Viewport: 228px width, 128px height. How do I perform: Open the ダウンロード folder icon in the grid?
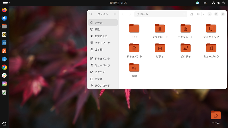coord(160,28)
